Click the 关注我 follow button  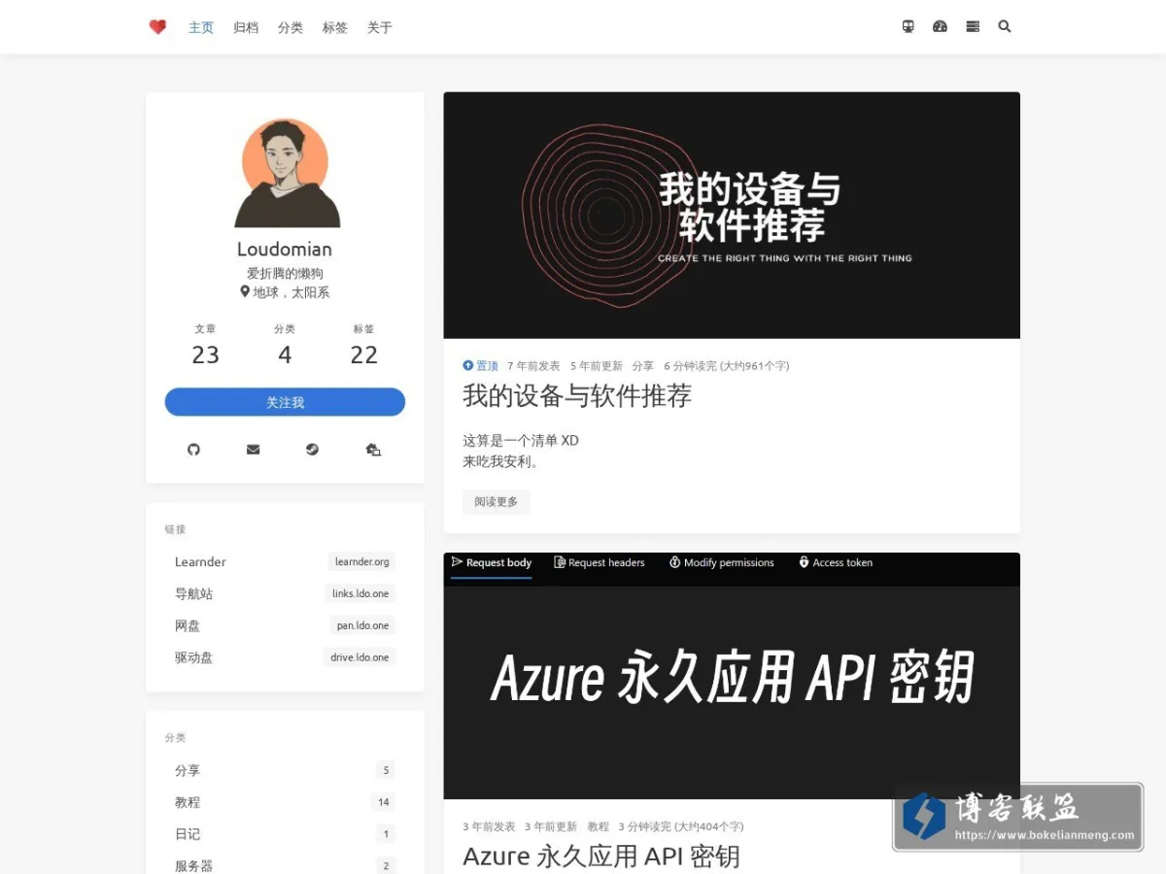285,402
